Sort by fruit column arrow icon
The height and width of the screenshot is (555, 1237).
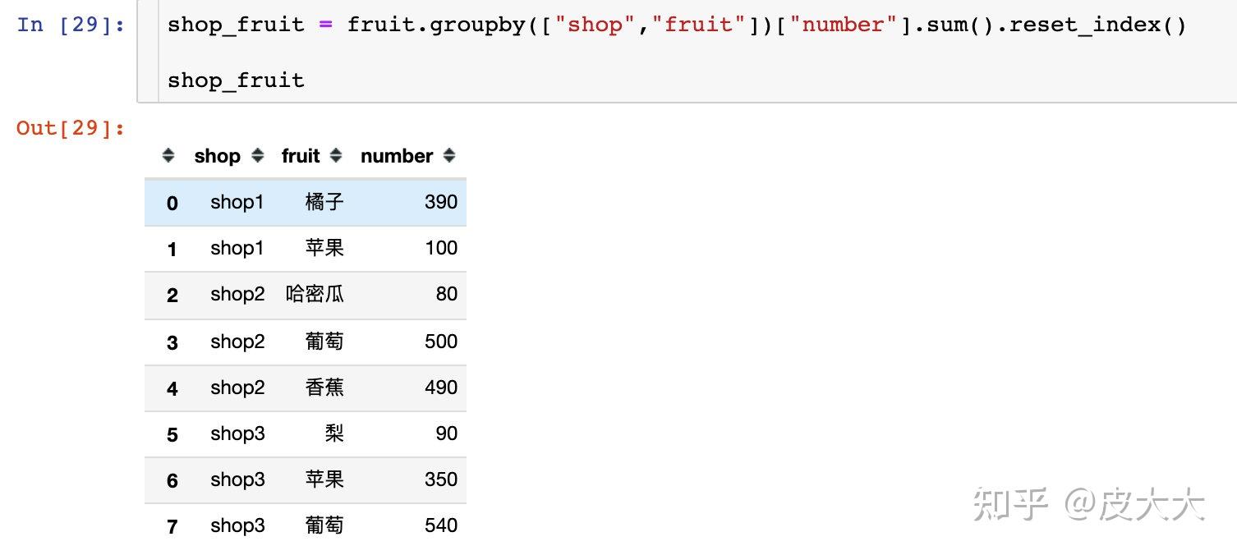(335, 155)
